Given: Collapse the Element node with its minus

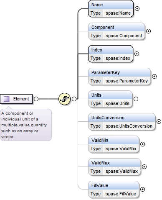Looking at the screenshot, I should pos(36,99).
